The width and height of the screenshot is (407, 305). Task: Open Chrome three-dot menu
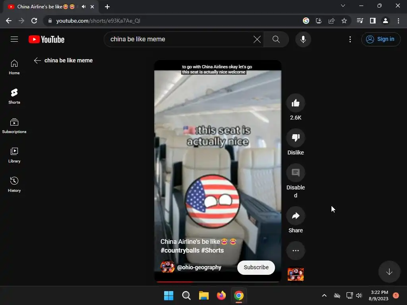pyautogui.click(x=398, y=21)
